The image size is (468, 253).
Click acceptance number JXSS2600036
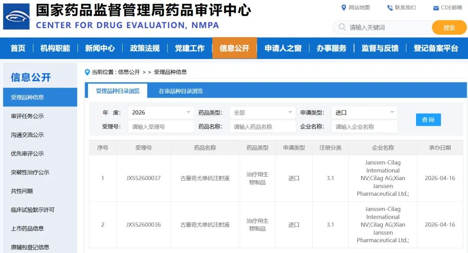click(x=143, y=225)
